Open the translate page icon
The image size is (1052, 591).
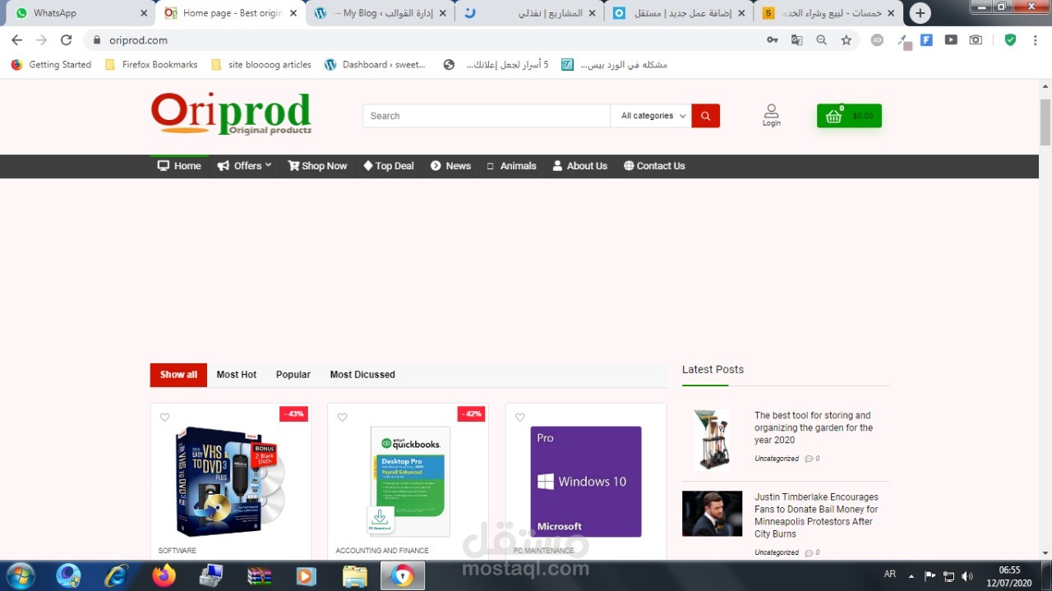(796, 39)
